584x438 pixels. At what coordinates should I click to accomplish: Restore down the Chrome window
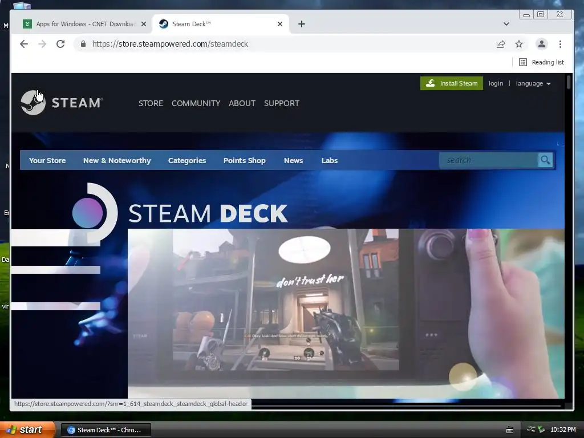541,14
